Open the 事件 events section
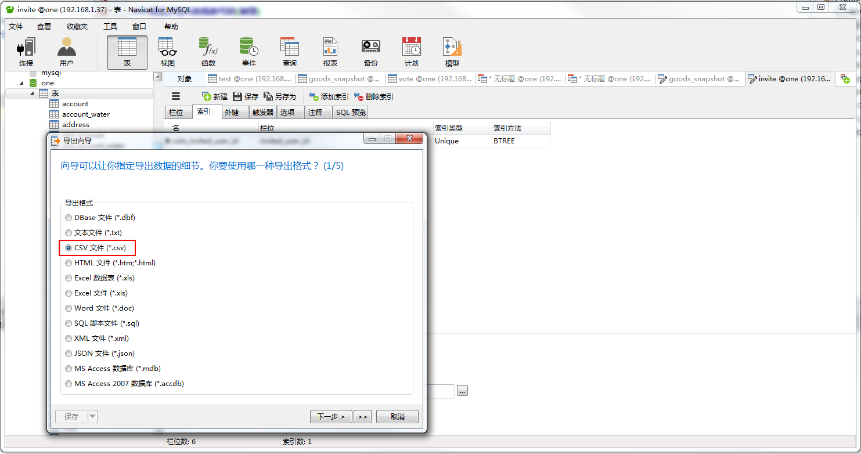Viewport: 861px width, 454px height. pos(249,52)
